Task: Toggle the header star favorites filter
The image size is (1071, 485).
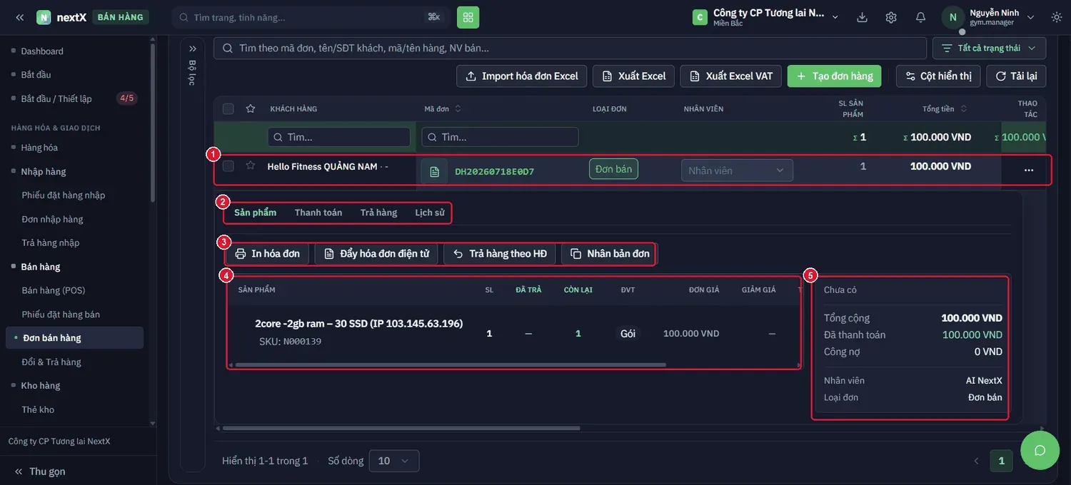Action: pos(250,109)
